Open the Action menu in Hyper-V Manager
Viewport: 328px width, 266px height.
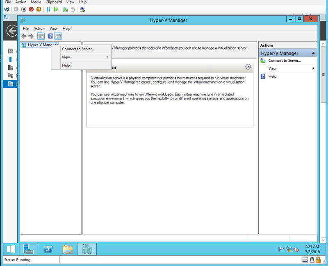point(39,28)
